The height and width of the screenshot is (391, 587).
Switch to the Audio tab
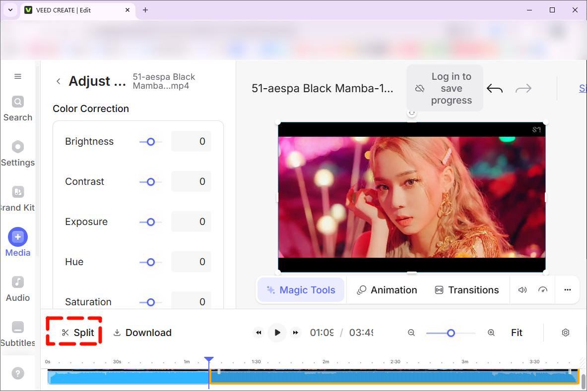tap(18, 289)
